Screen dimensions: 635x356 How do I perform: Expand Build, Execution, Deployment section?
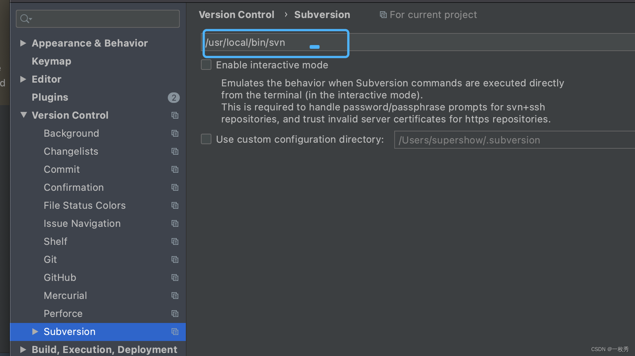click(23, 349)
